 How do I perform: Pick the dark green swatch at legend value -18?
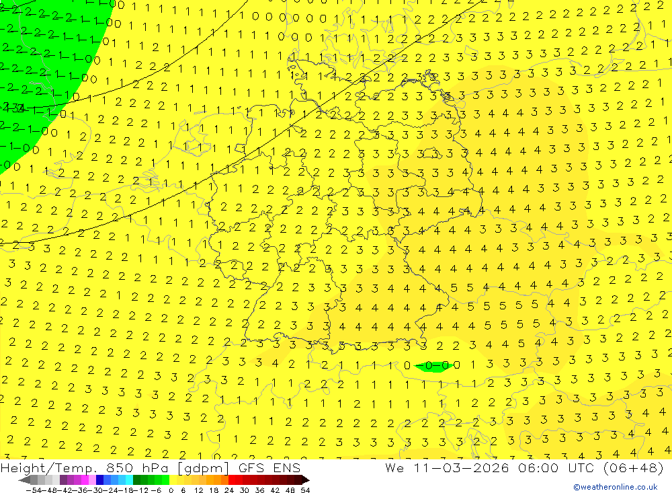point(136,480)
